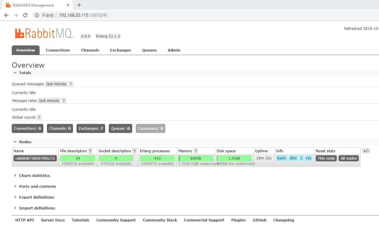
Task: Click the 1048576 available text under File descriptors
Action: (x=78, y=164)
